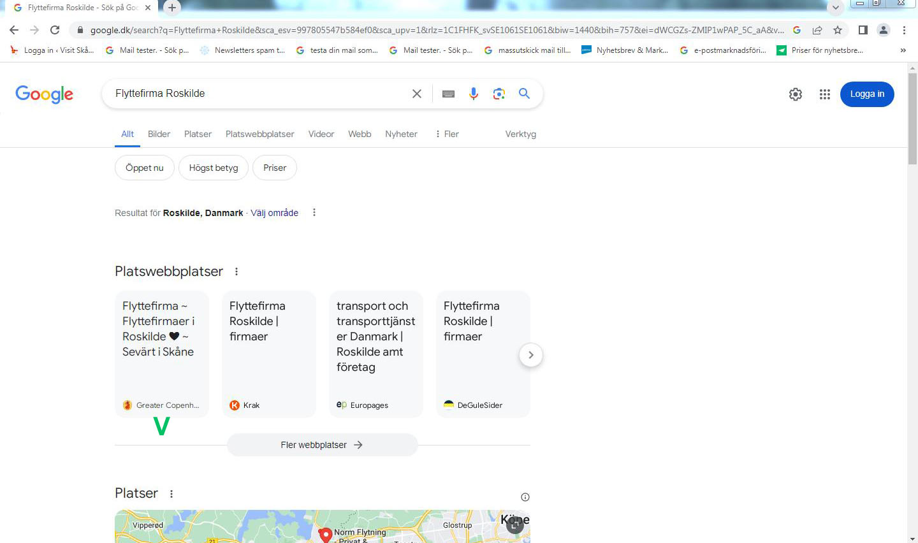The width and height of the screenshot is (918, 543).
Task: Click the Google logo
Action: 45,94
